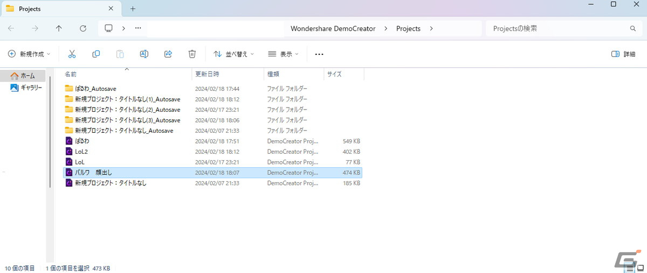
Task: Select the 新規プロジェクト：タイトルなし project file
Action: coord(212,183)
